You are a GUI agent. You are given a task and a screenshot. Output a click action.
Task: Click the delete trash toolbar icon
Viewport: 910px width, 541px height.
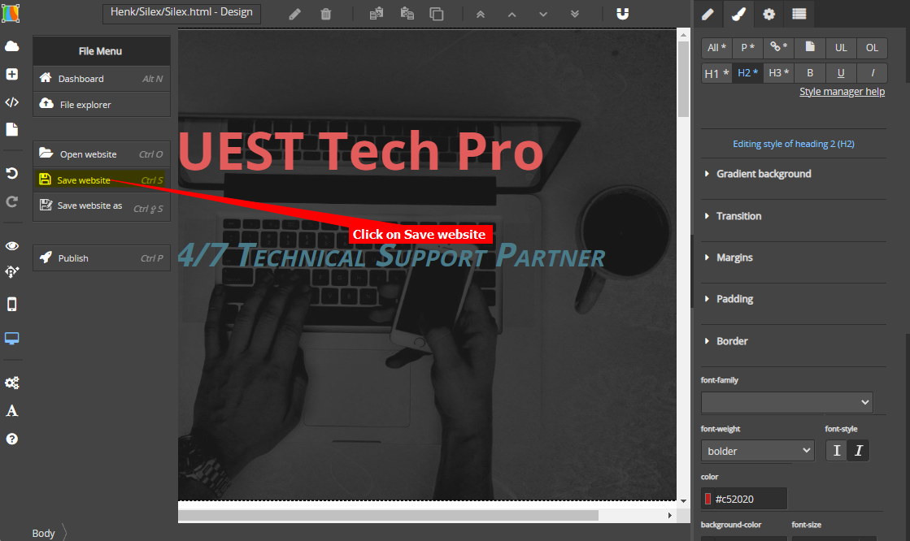[x=326, y=14]
